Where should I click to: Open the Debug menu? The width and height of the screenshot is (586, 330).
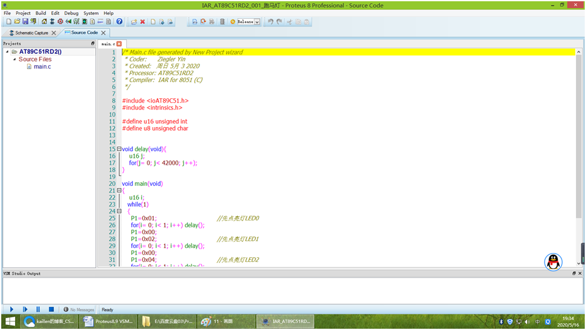pos(71,13)
